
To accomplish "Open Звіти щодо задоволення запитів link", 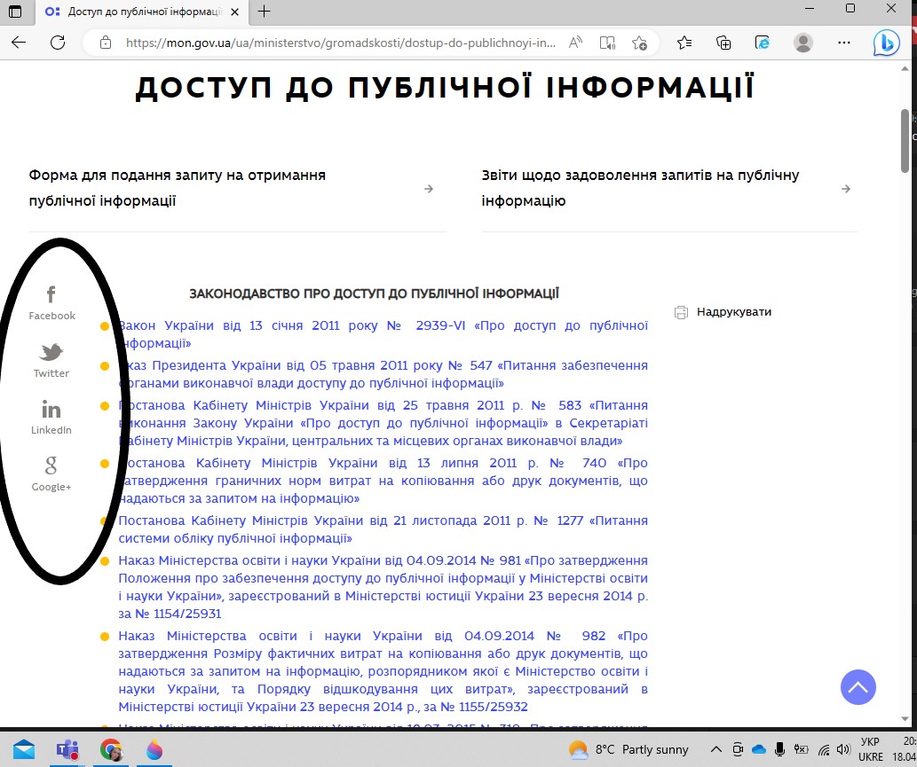I will tap(640, 188).
